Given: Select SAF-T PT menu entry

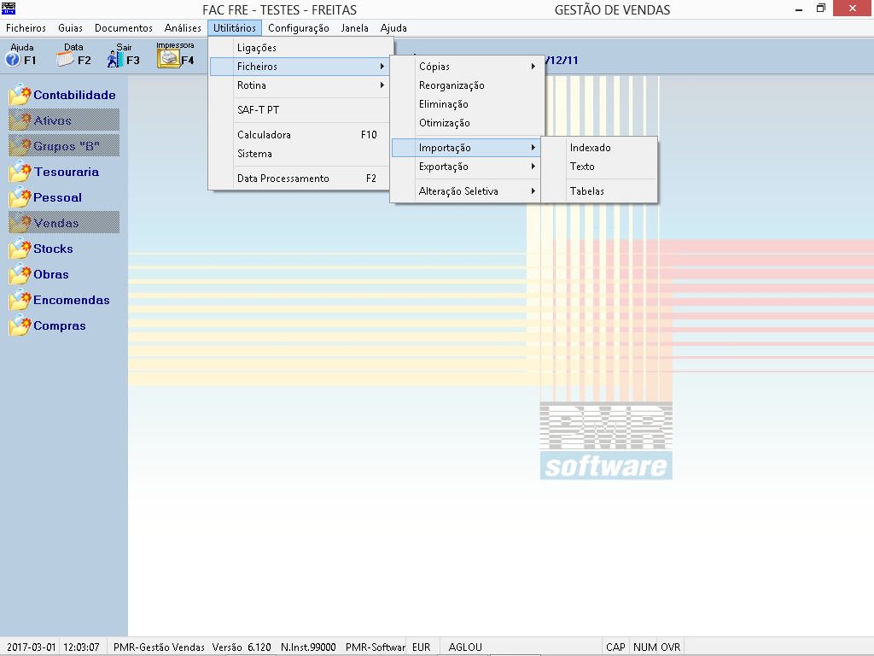Looking at the screenshot, I should pos(300,110).
